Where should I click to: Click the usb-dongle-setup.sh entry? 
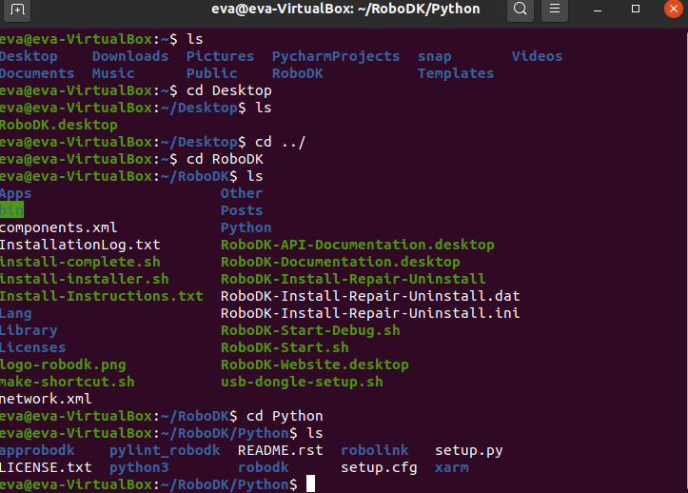302,382
